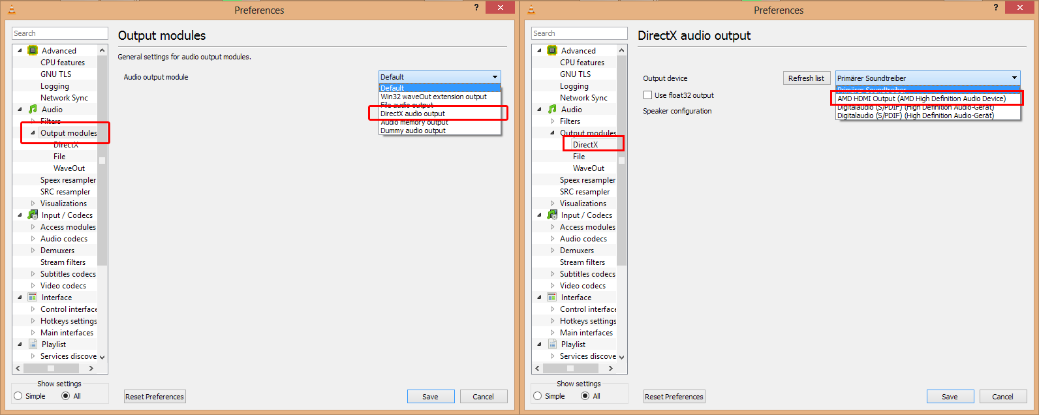Expand Visualizations node in left window
This screenshot has height=415, width=1039.
coord(33,204)
